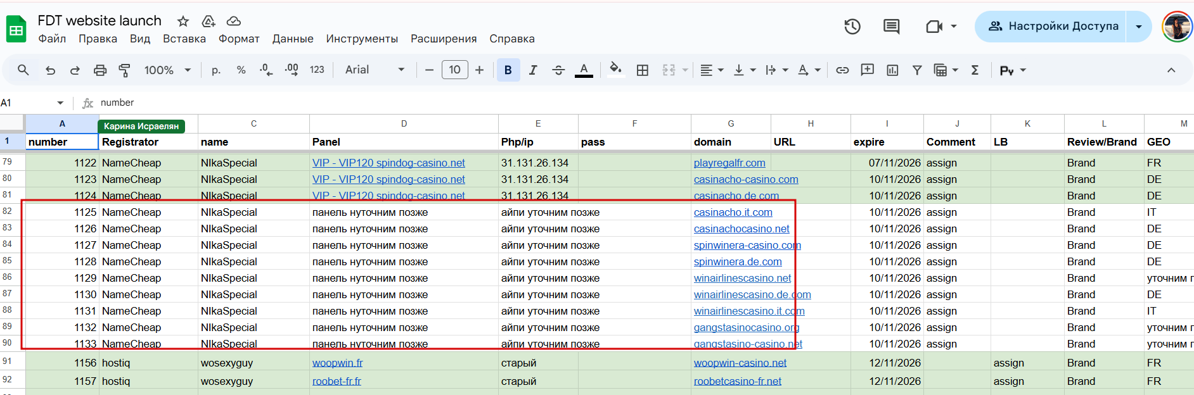
Task: Open the Расширения menu
Action: (x=444, y=39)
